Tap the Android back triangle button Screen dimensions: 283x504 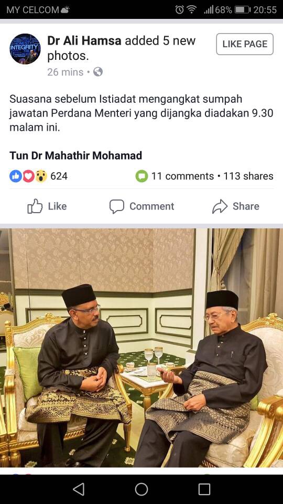click(79, 489)
